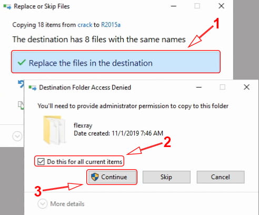Cancel the folder copy operation
The image size is (259, 215).
[221, 177]
